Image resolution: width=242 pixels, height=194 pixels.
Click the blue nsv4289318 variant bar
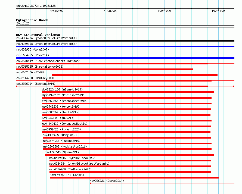[x=125, y=46]
